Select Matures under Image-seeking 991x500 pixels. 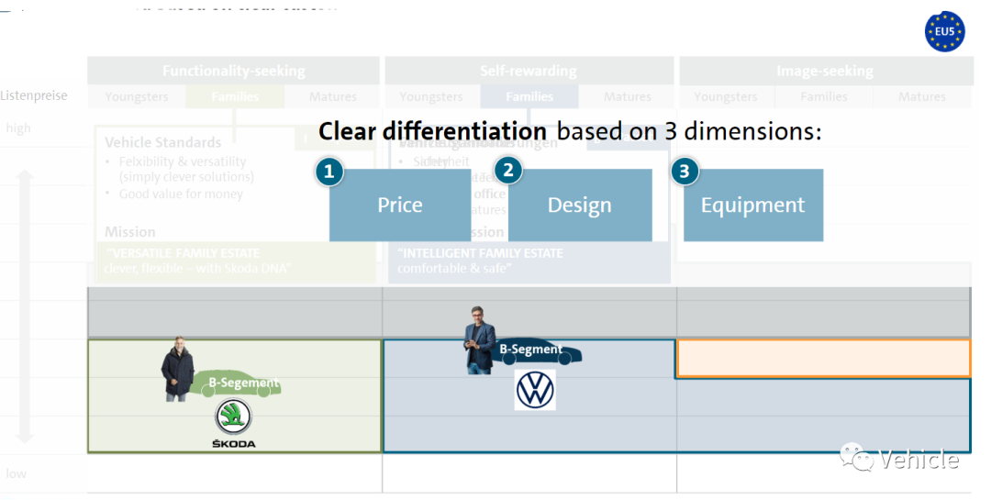[x=922, y=96]
